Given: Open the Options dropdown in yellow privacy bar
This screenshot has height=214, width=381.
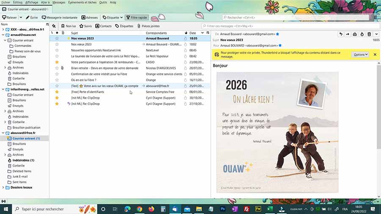Looking at the screenshot, I should coord(360,55).
